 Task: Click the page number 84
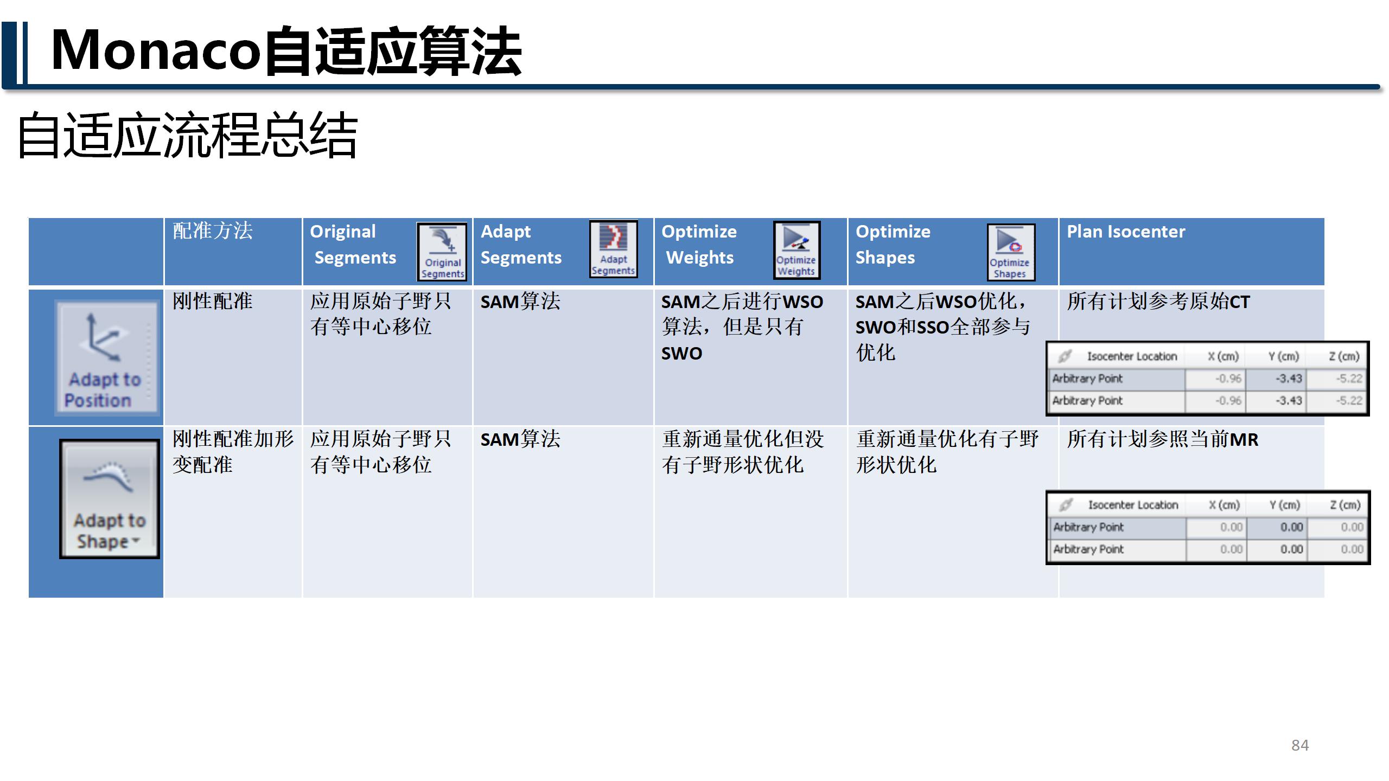click(1300, 745)
